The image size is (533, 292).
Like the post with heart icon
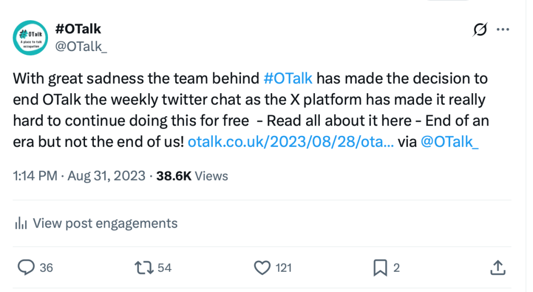(x=261, y=268)
